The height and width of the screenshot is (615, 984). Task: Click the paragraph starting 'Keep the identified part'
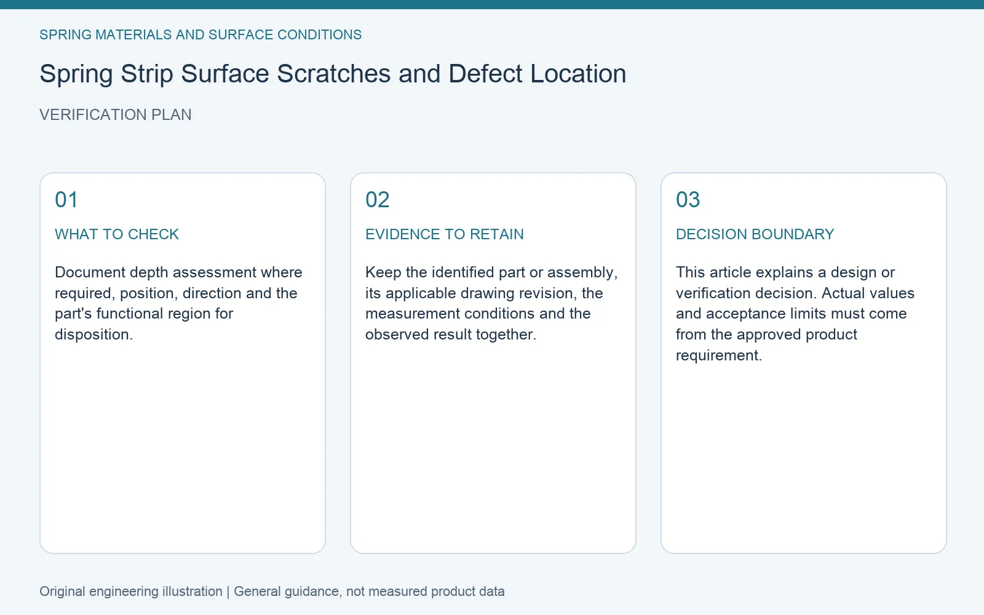491,303
